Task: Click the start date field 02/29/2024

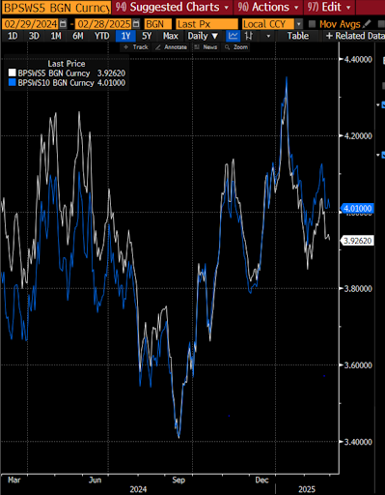Action: [x=31, y=24]
